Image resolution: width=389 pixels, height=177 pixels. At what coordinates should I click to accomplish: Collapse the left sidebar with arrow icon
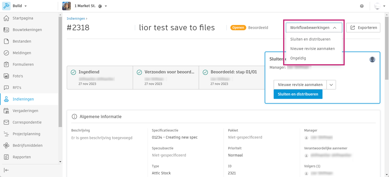point(6,170)
